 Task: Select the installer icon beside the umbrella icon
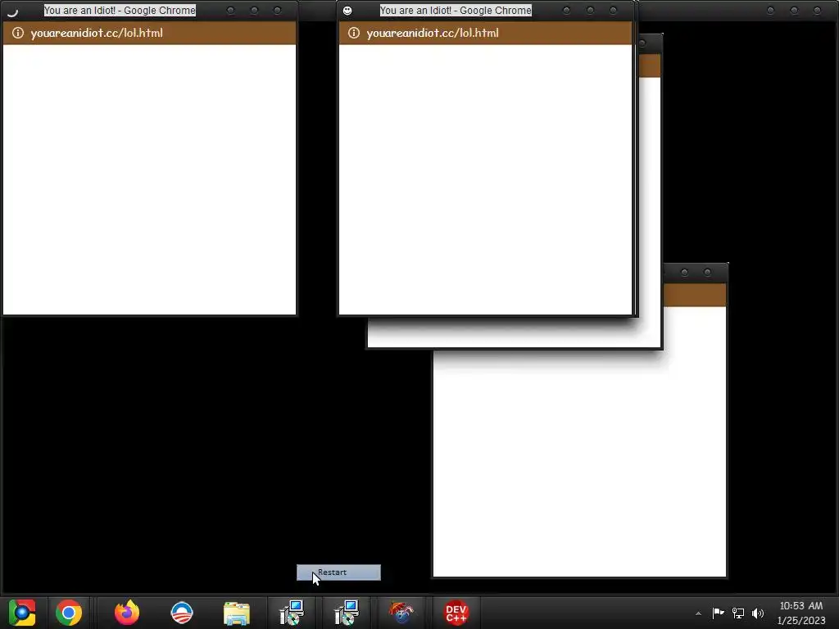pyautogui.click(x=347, y=613)
